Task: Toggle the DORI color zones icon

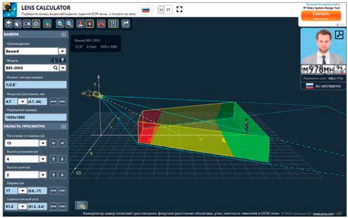Action: tap(47, 24)
